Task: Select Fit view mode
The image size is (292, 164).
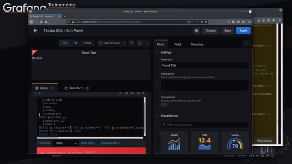Action: (75, 43)
